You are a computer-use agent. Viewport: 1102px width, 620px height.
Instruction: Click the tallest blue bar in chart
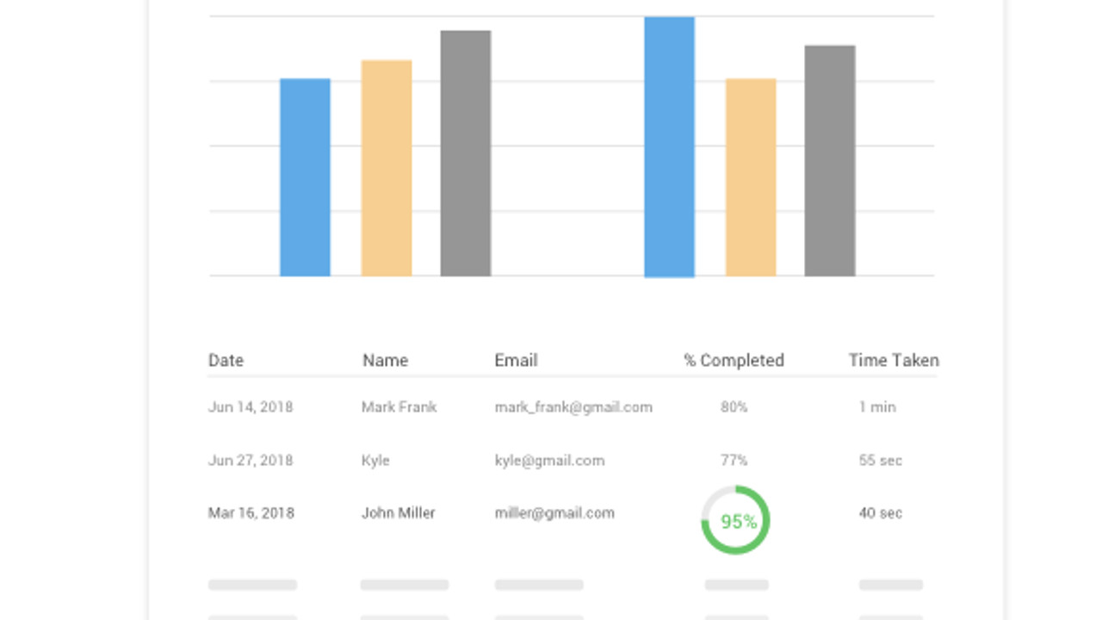pyautogui.click(x=669, y=147)
